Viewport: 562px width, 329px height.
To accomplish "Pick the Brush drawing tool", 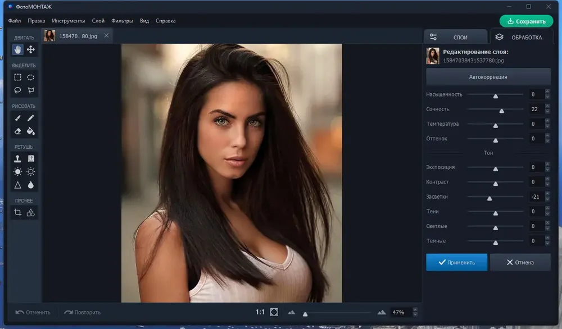I will [x=17, y=118].
